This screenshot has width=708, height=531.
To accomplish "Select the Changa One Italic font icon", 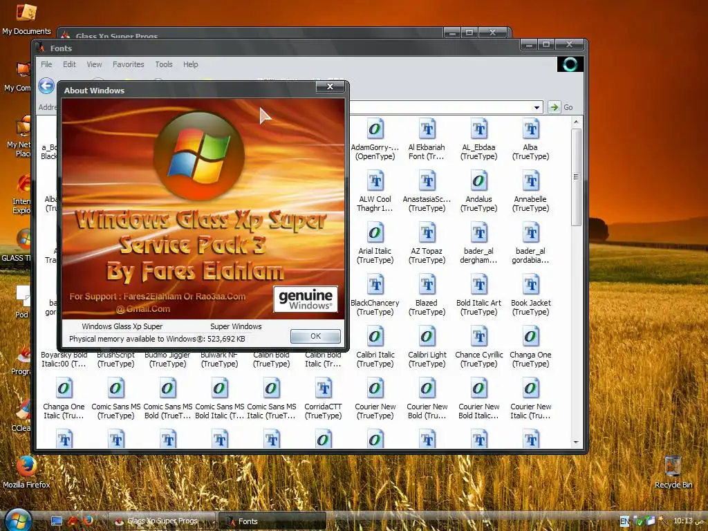I will [64, 389].
